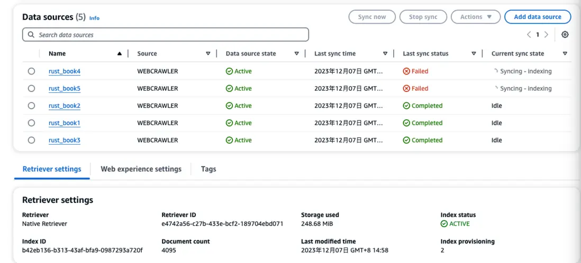Image resolution: width=581 pixels, height=263 pixels.
Task: Switch to Web experience settings tab
Action: coord(141,169)
